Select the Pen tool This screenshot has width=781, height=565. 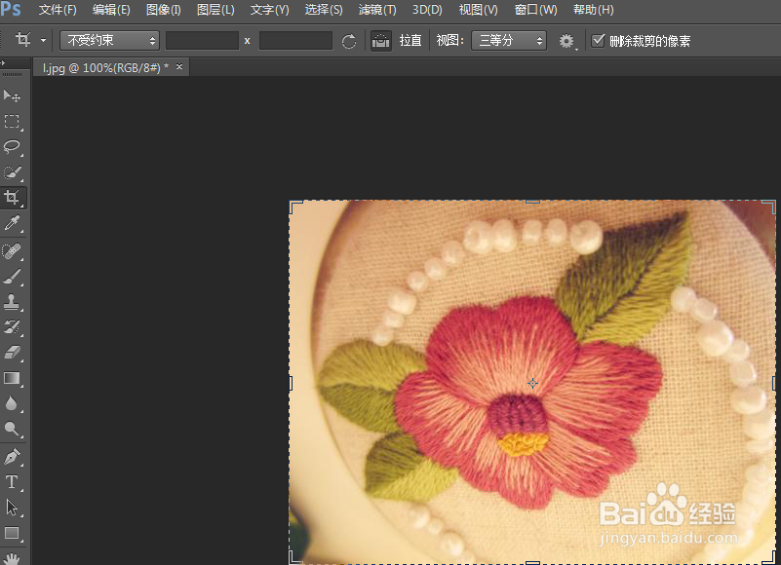(12, 457)
